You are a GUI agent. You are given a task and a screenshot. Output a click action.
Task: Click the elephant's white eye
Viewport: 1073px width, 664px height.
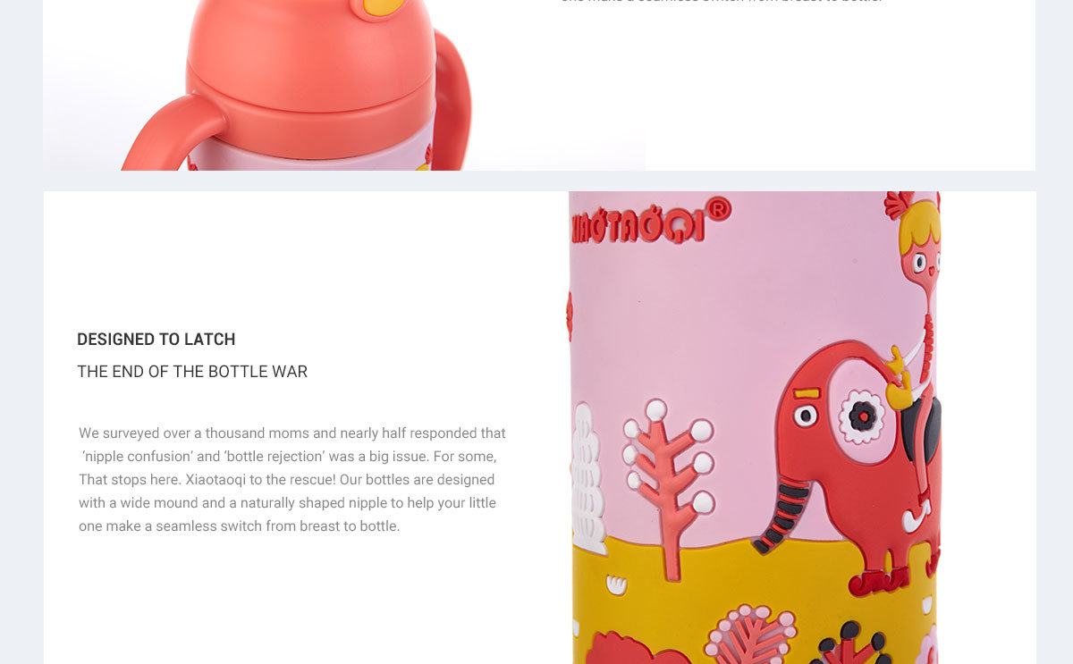click(806, 416)
